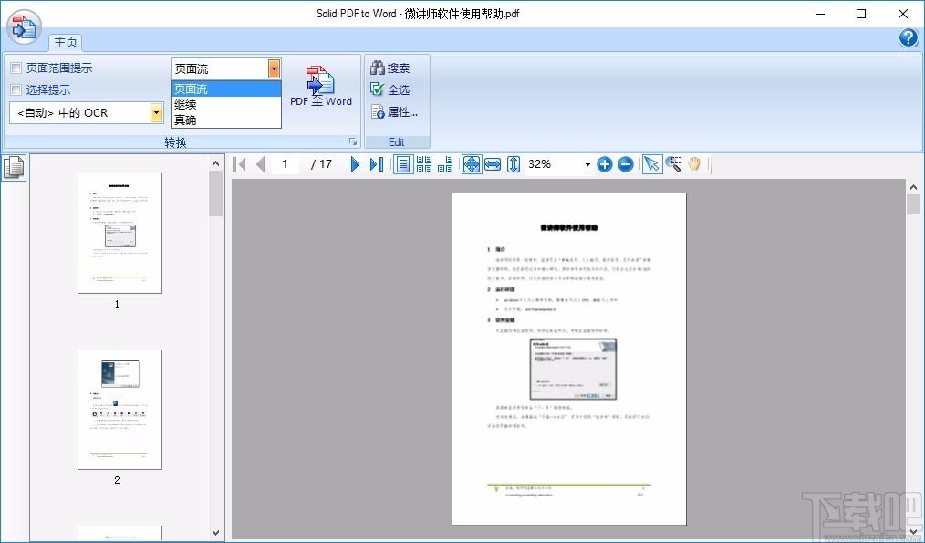
Task: Expand the 32% zoom level dropdown
Action: [x=587, y=164]
